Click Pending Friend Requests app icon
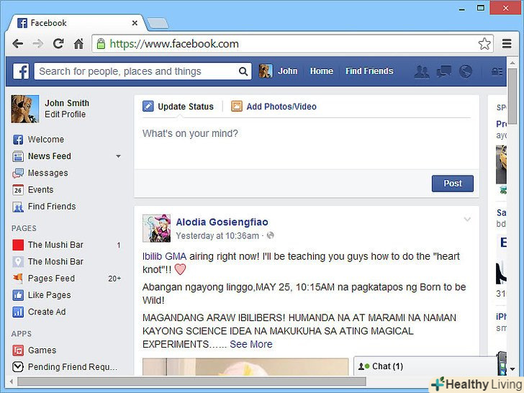 18,367
